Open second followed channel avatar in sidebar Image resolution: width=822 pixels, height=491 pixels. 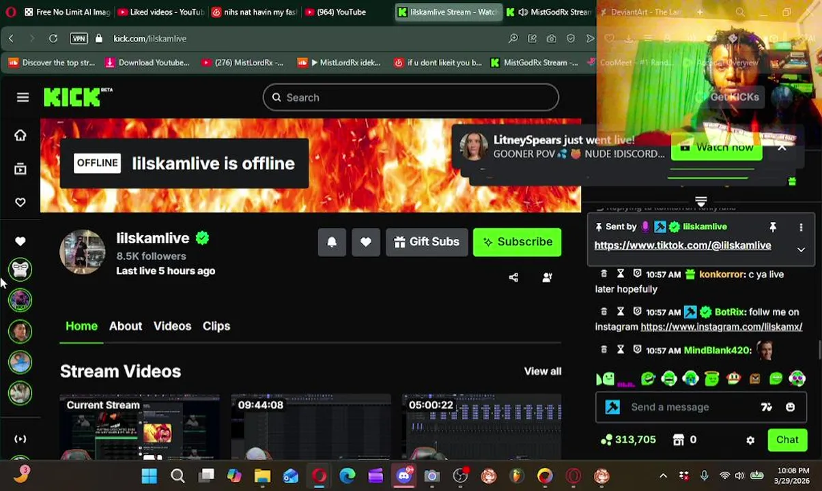point(20,300)
